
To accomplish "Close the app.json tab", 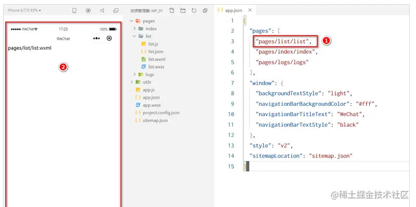I will pyautogui.click(x=250, y=10).
